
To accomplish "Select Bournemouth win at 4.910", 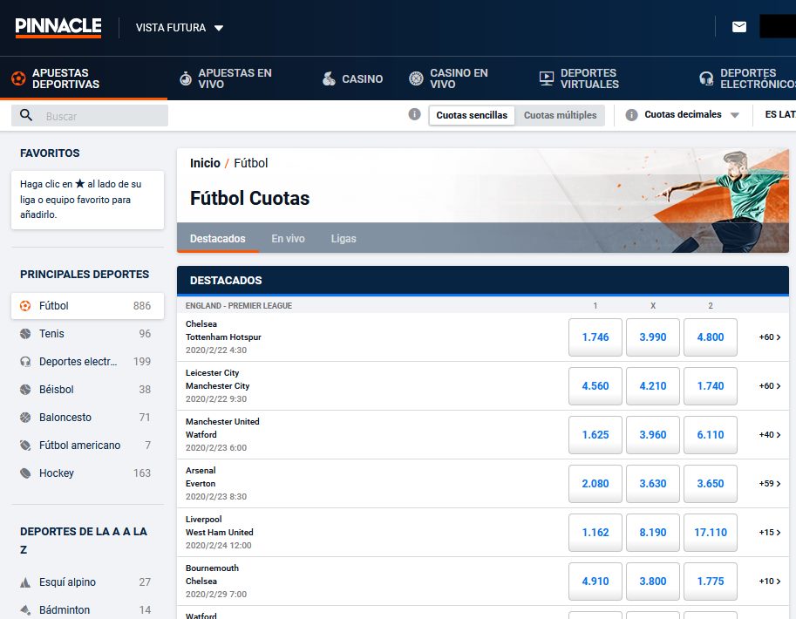I will pyautogui.click(x=595, y=581).
